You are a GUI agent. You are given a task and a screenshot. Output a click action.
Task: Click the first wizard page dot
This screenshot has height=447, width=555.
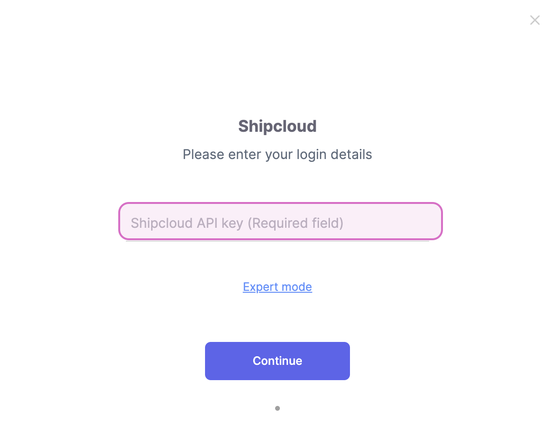coord(277,408)
